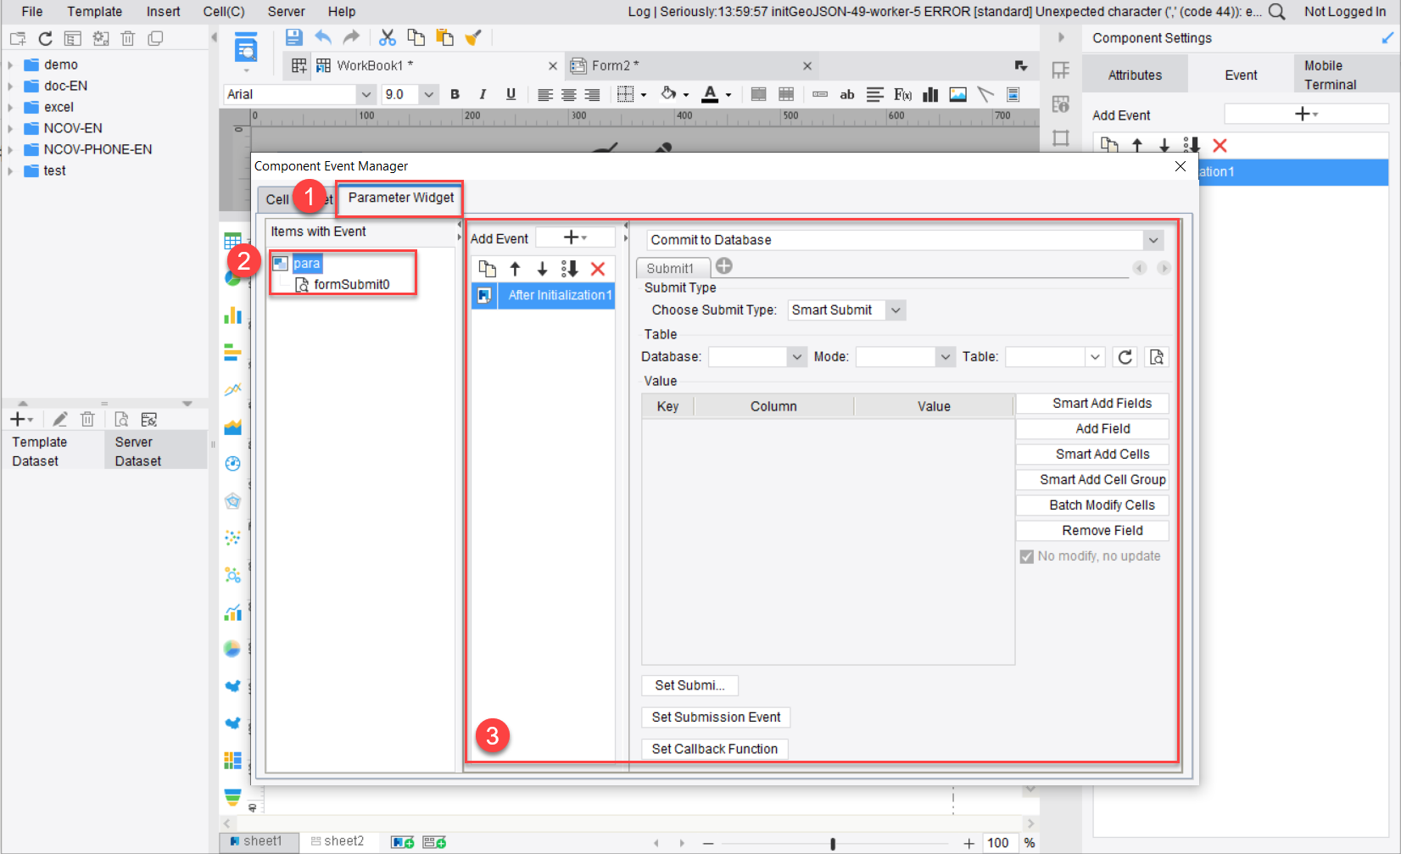
Task: Select the After Initialization1 event
Action: coord(543,295)
